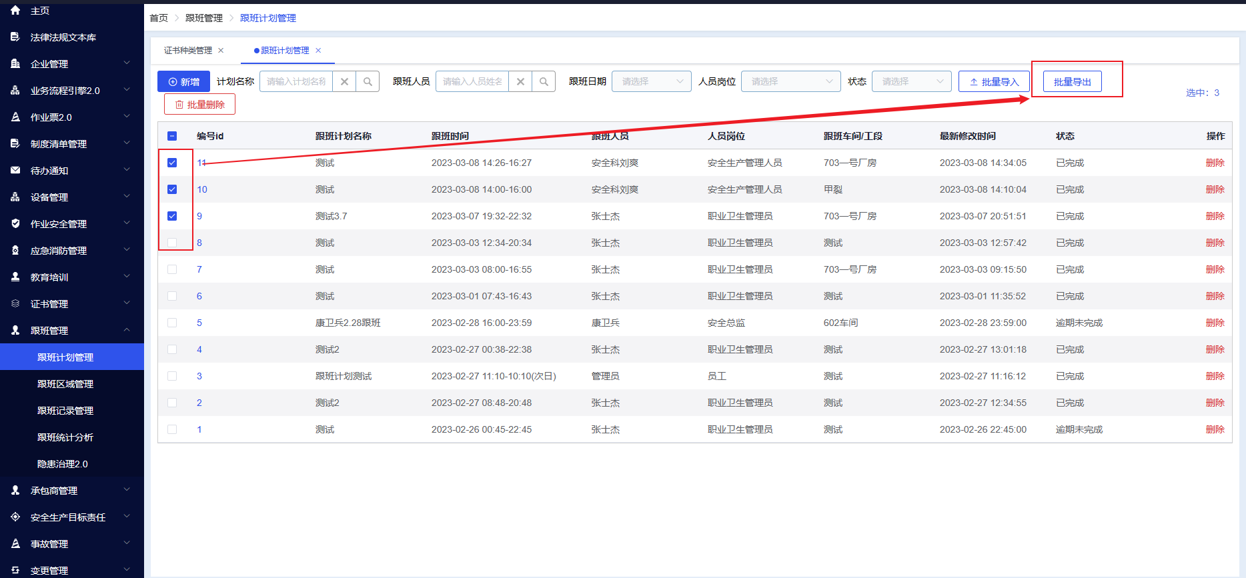Check the row with id 3
Viewport: 1246px width, 578px height.
172,376
